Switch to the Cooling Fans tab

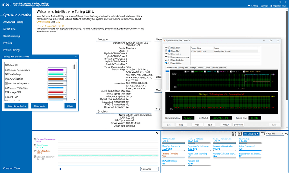[x=183, y=67]
